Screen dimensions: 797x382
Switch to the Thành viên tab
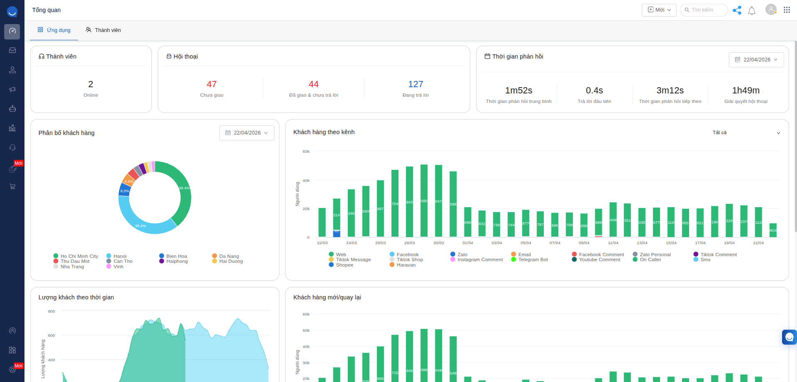(x=103, y=30)
